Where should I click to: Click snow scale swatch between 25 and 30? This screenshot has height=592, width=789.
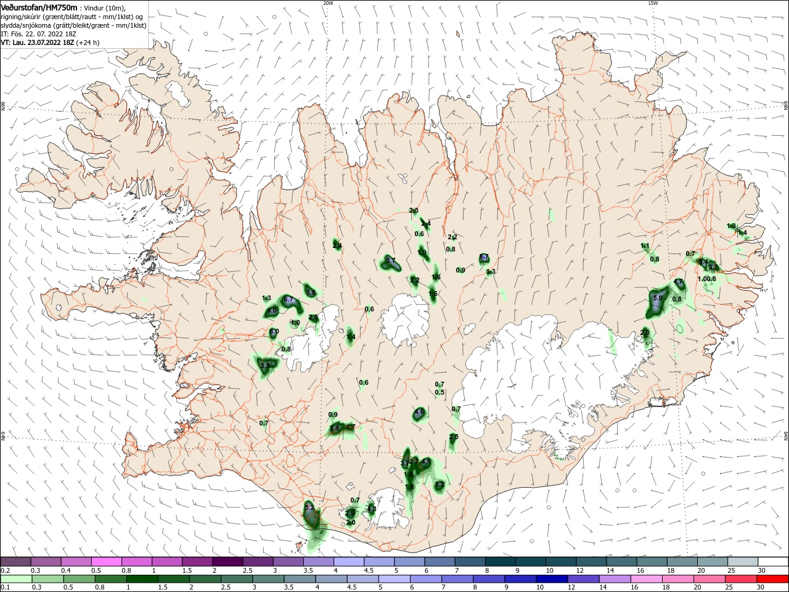(743, 562)
